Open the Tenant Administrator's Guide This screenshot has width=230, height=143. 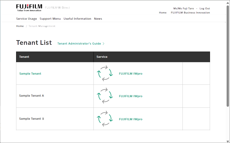point(79,44)
